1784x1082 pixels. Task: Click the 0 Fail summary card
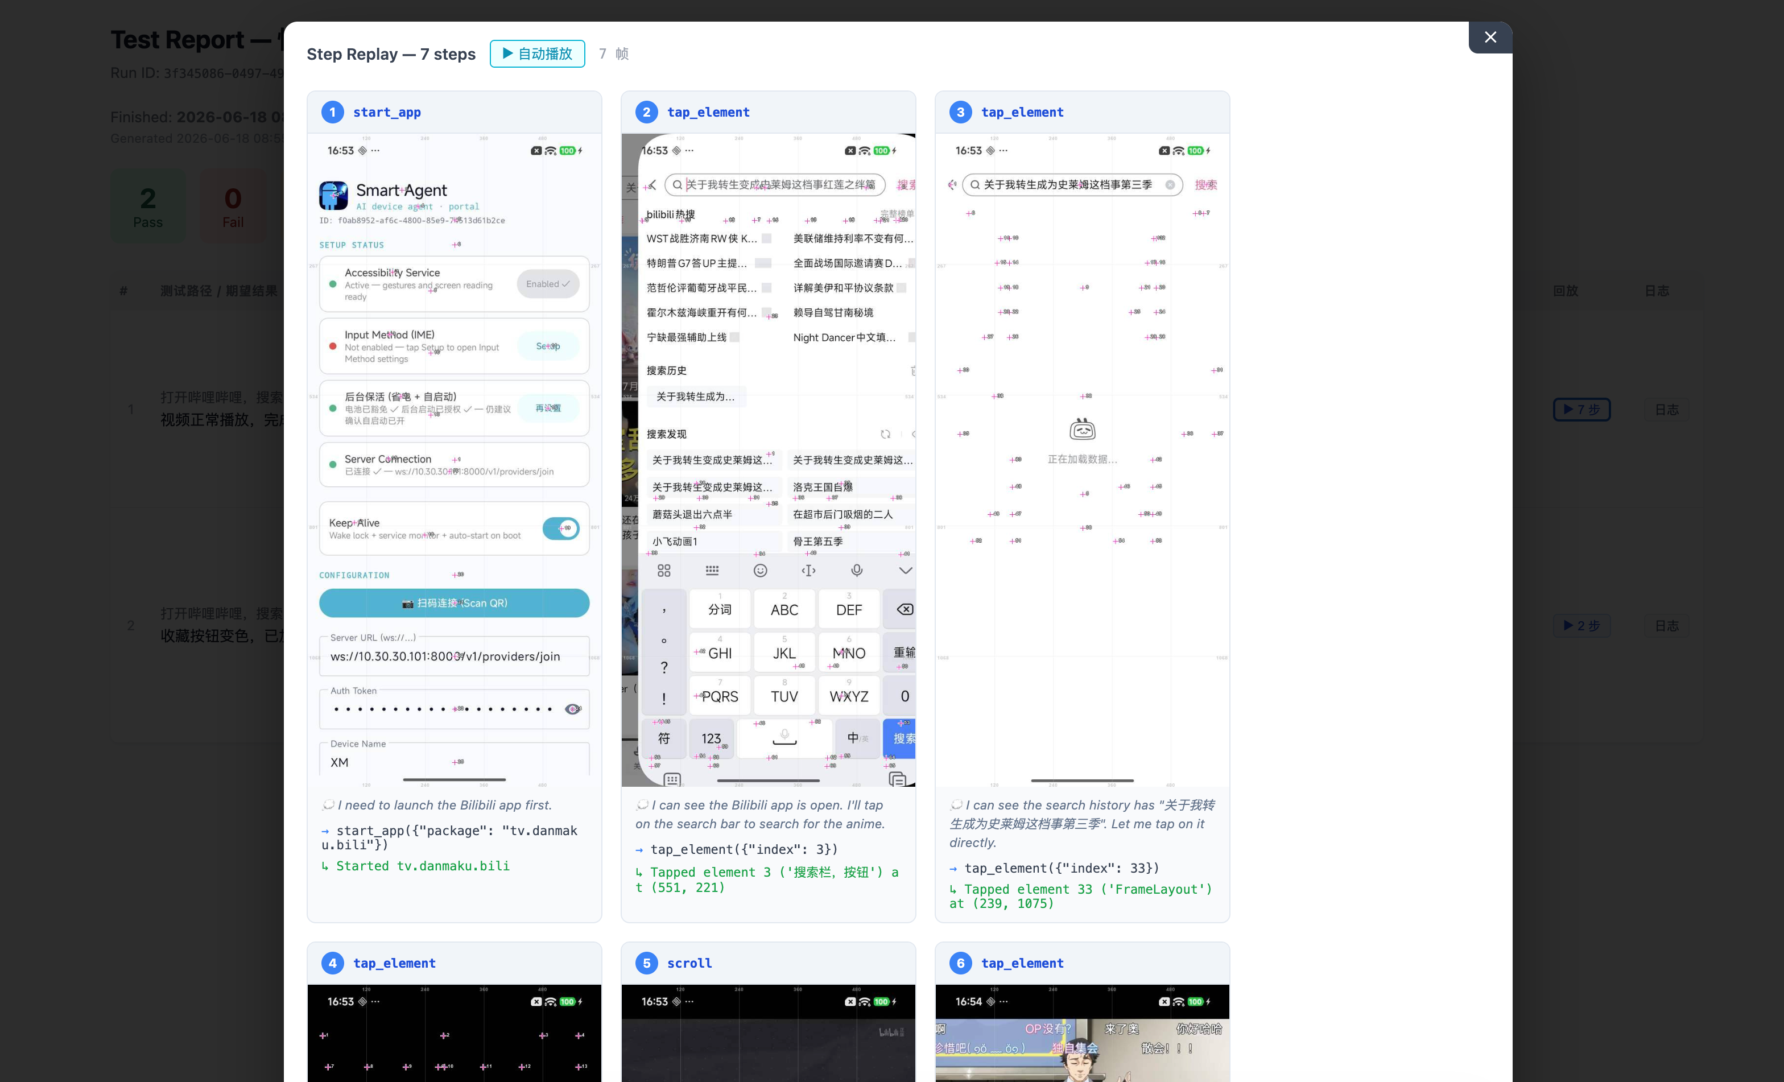[x=233, y=207]
